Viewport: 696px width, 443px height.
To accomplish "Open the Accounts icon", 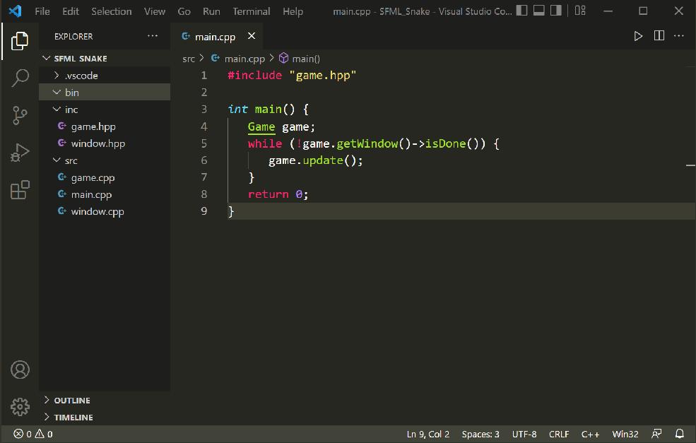I will click(x=20, y=370).
